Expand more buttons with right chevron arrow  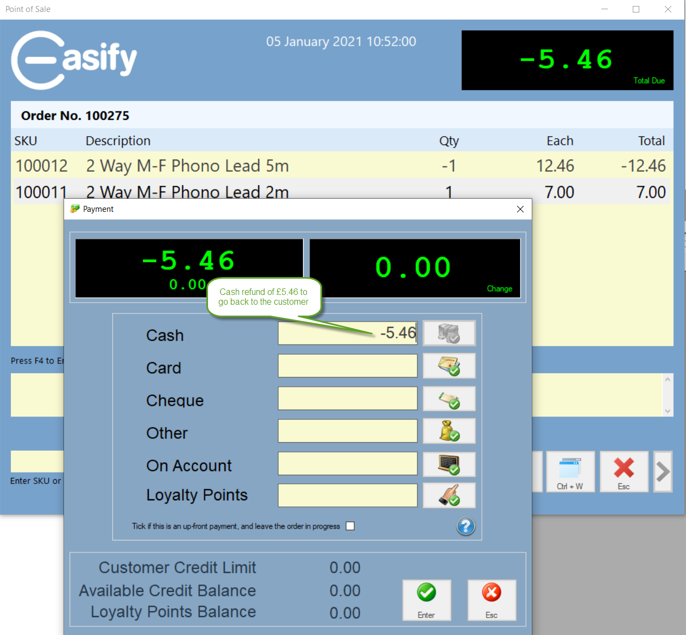pyautogui.click(x=663, y=471)
